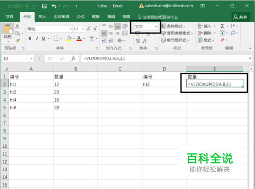Open the Quick Access Toolbar customize arrow

click(76, 6)
